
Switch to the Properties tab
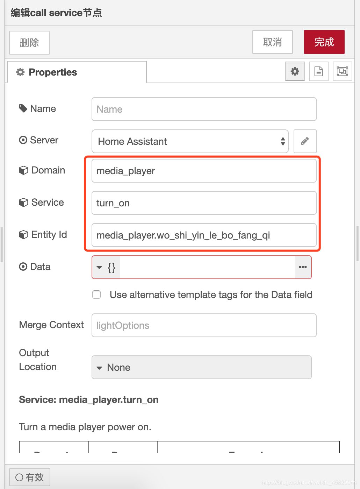point(77,72)
